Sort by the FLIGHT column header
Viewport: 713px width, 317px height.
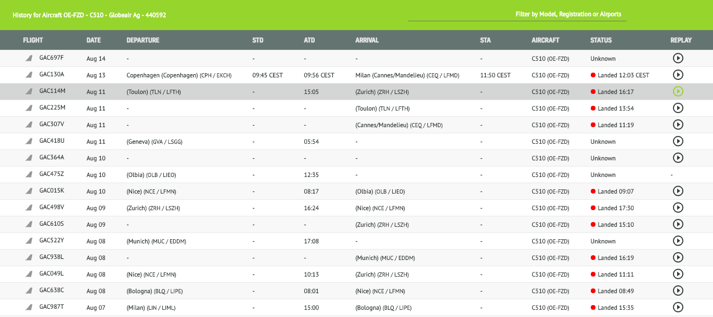[x=33, y=40]
